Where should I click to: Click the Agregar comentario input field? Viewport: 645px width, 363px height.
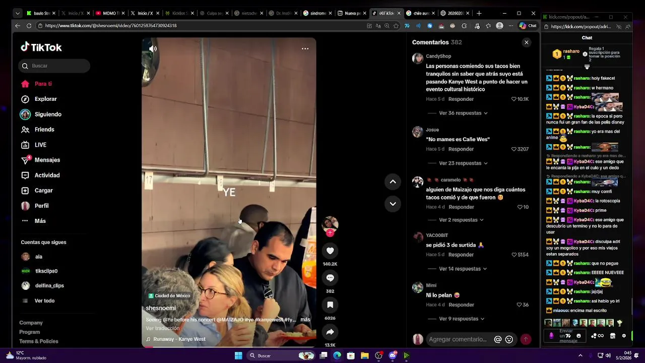pos(459,339)
